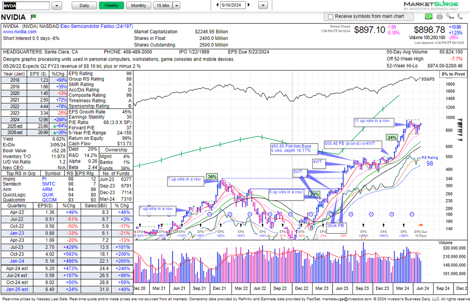Viewport: 470px width, 303px height.
Task: Click the EPS Due 5/22/2024 text
Action: pos(248,52)
